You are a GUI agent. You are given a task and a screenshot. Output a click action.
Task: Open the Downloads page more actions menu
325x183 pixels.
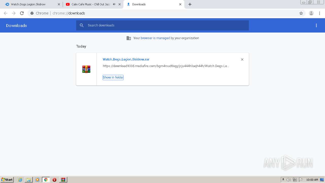[x=316, y=25]
